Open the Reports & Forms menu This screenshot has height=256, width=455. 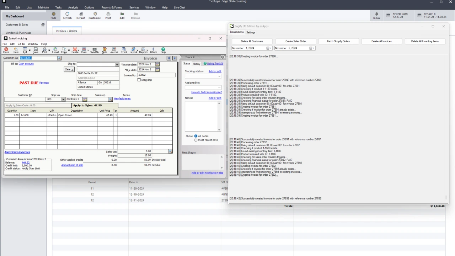pos(112,7)
